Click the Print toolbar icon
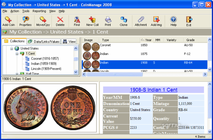Screen dimensions: 213x140 [x=108, y=20]
